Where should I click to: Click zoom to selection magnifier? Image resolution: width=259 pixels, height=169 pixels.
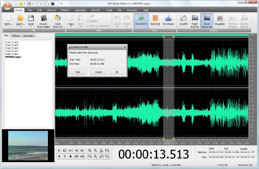coord(101,150)
